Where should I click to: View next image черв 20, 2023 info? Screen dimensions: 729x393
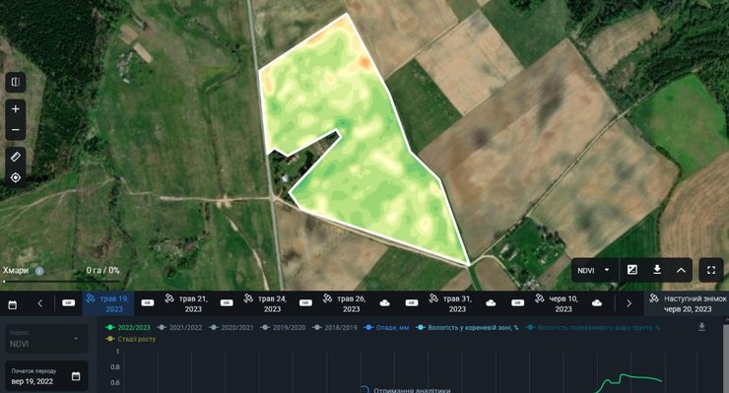pyautogui.click(x=687, y=303)
